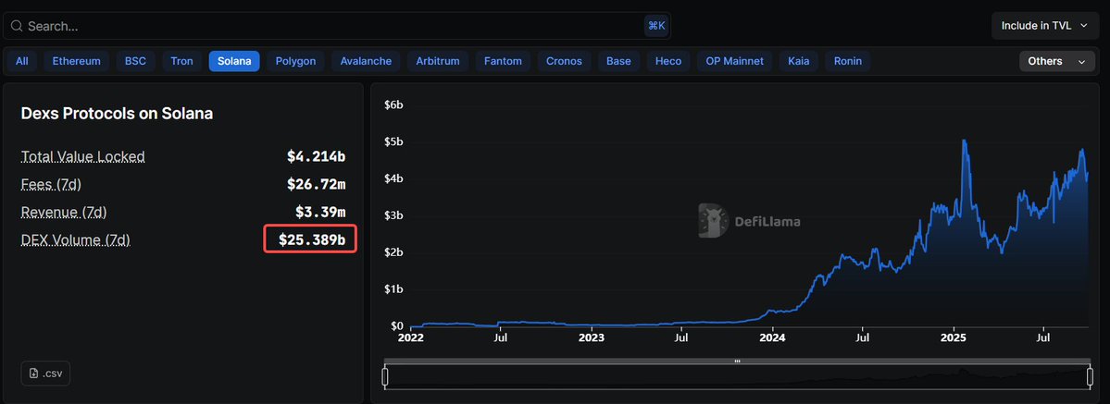This screenshot has width=1110, height=404.
Task: Select the All chains tab
Action: coord(22,61)
